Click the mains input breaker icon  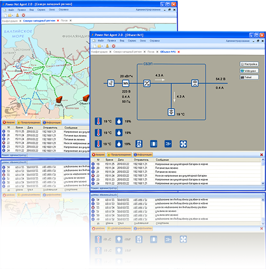coord(111,83)
